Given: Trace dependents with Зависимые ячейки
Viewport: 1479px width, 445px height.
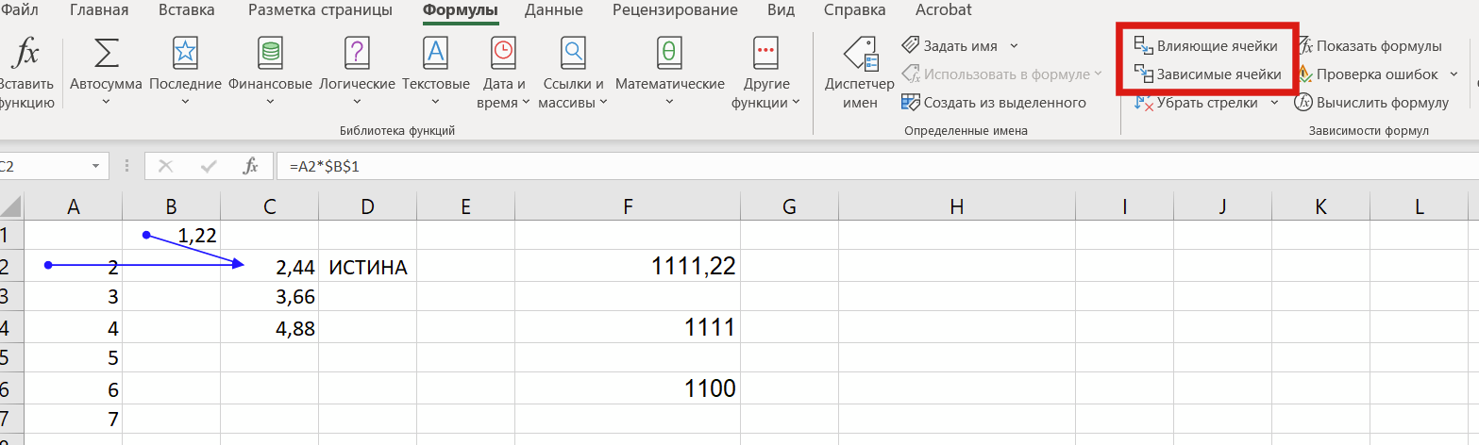Looking at the screenshot, I should coord(1207,74).
